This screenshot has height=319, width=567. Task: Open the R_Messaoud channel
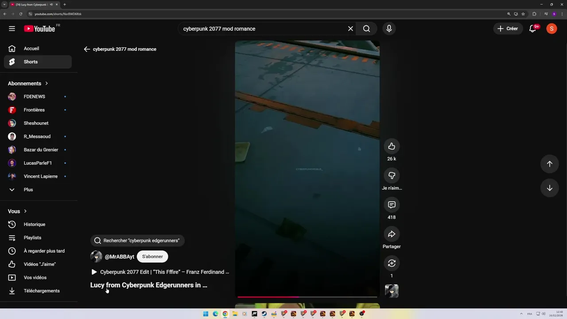[38, 136]
